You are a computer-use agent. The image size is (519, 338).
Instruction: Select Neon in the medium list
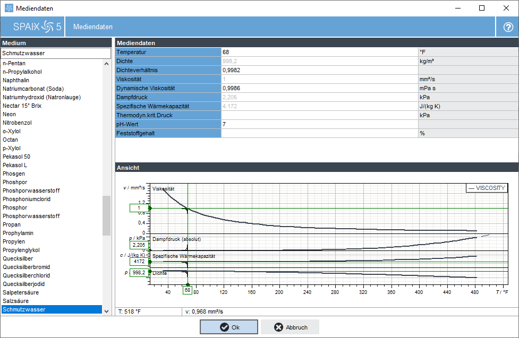pyautogui.click(x=9, y=114)
